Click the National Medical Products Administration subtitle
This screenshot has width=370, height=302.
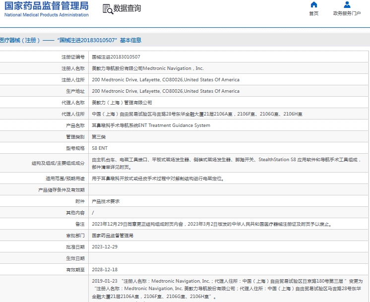coord(47,14)
